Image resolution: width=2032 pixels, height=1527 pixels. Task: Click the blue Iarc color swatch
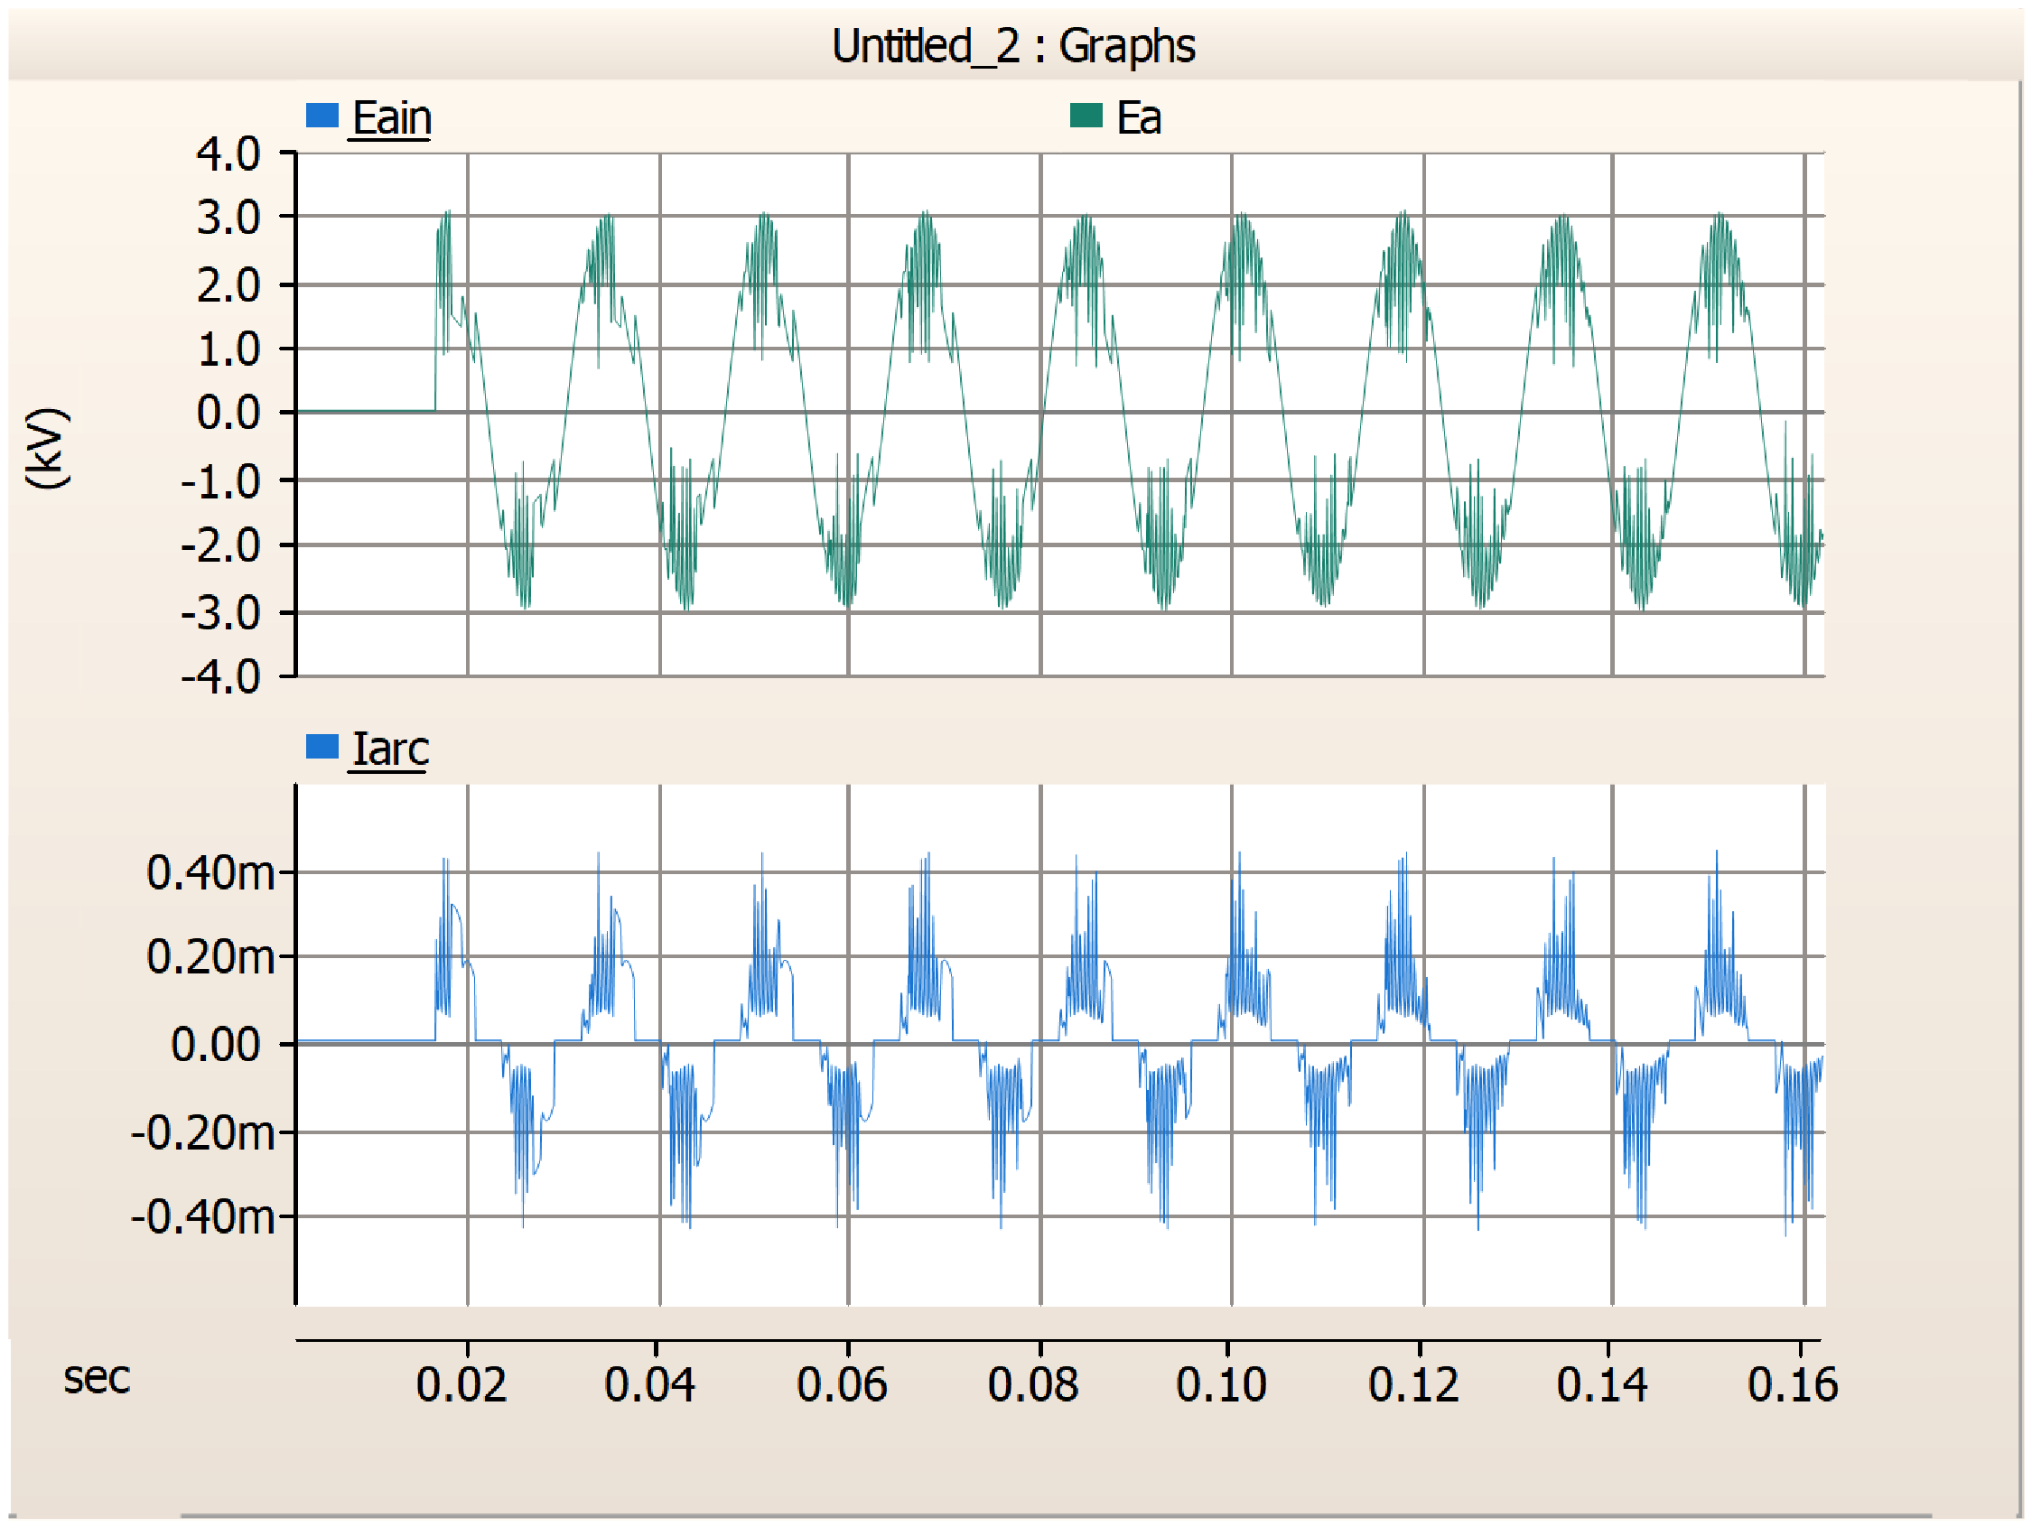click(x=322, y=747)
